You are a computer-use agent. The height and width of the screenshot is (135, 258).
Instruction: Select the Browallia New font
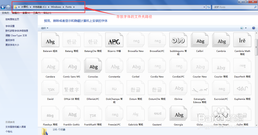coord(136,40)
